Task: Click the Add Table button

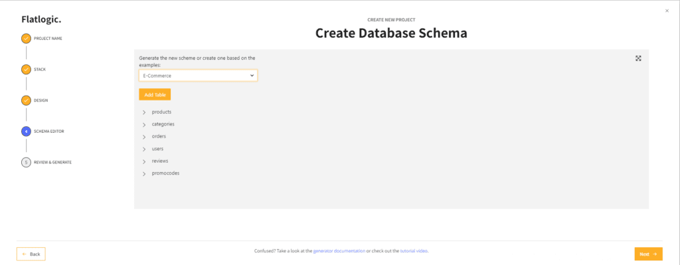Action: point(155,94)
